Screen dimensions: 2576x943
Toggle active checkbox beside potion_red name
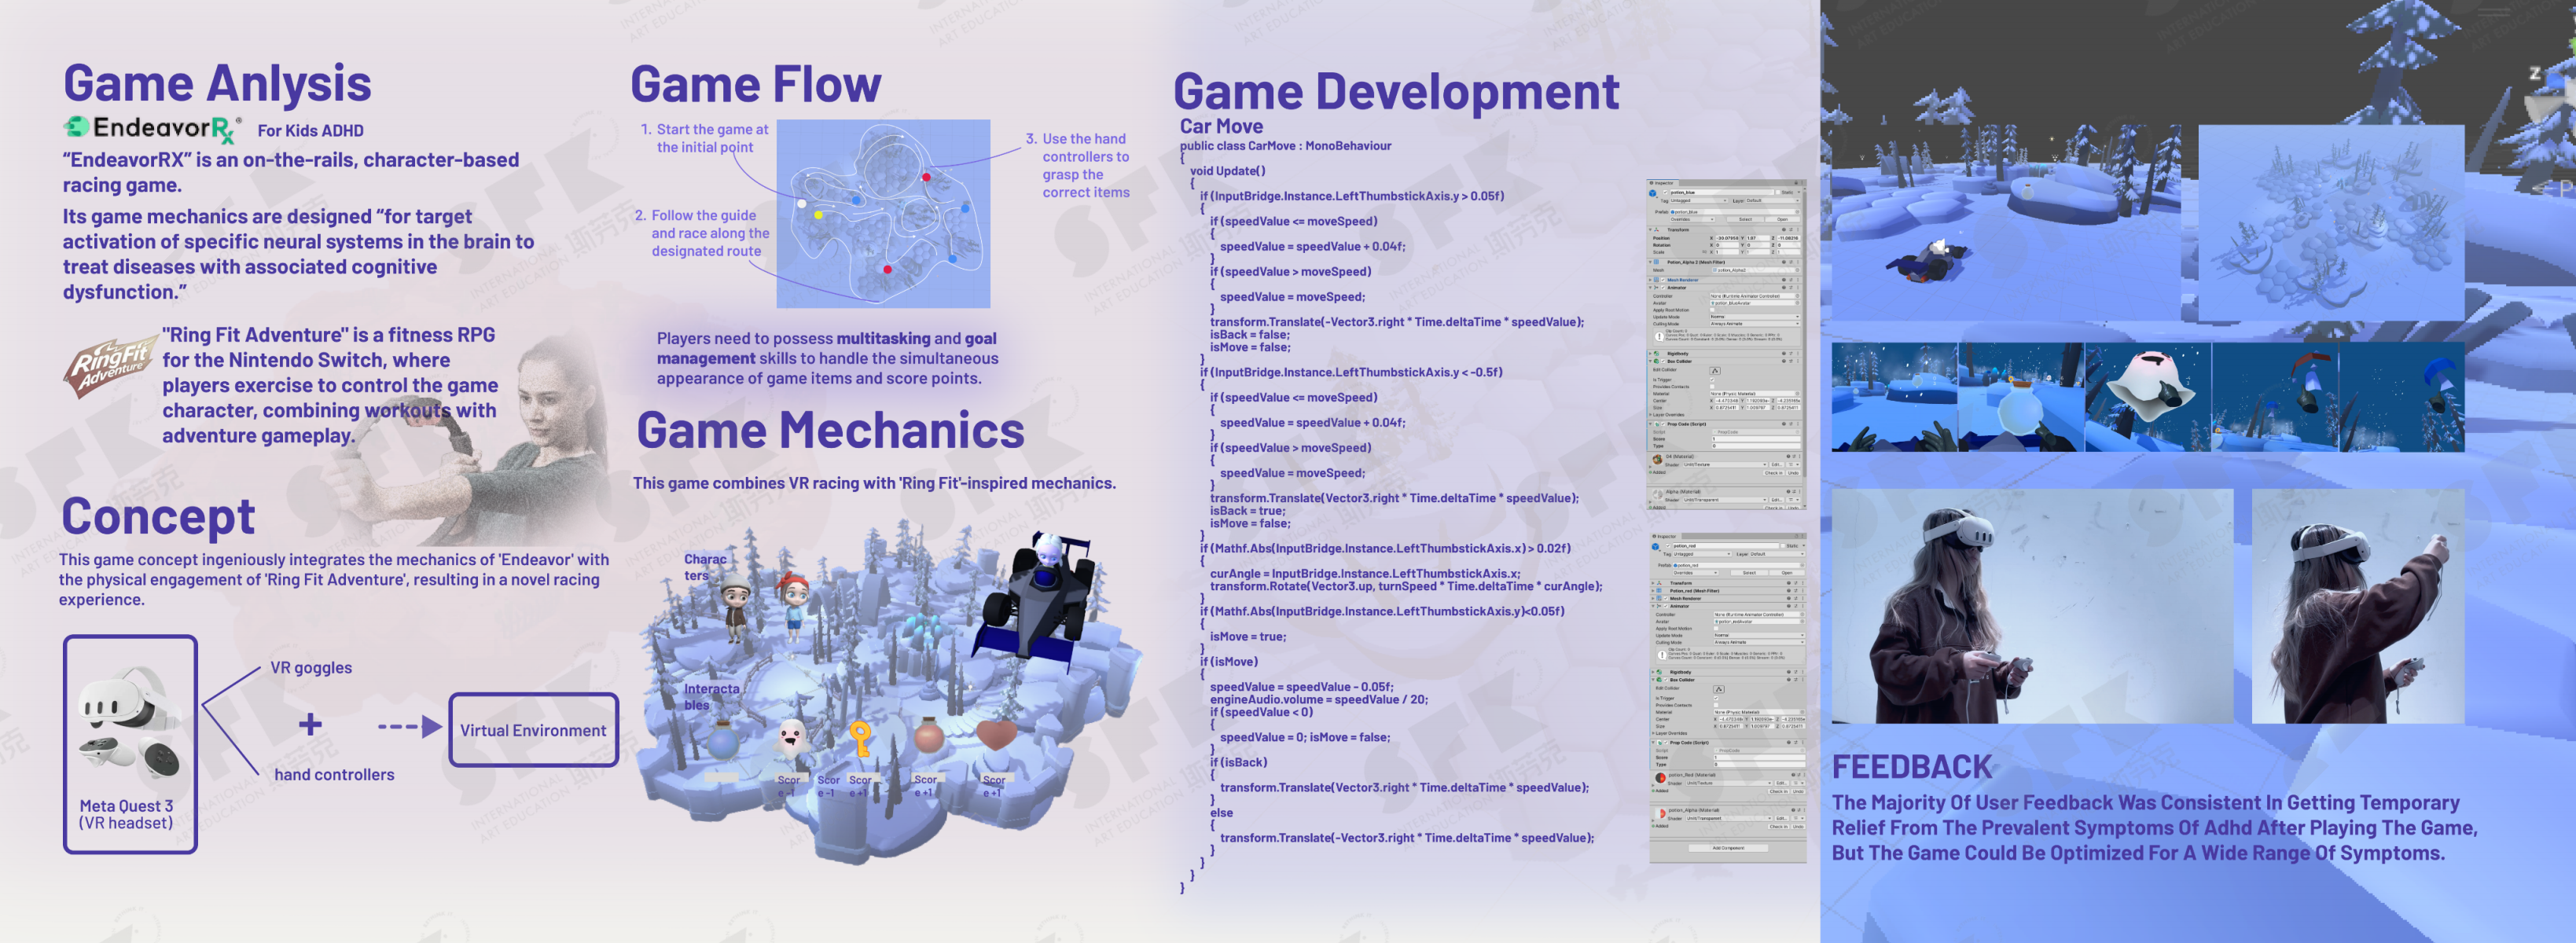[1668, 546]
